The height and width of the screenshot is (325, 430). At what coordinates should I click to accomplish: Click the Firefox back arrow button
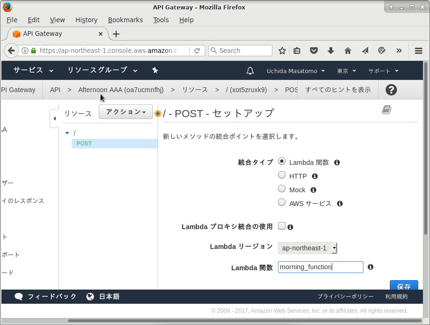point(11,51)
